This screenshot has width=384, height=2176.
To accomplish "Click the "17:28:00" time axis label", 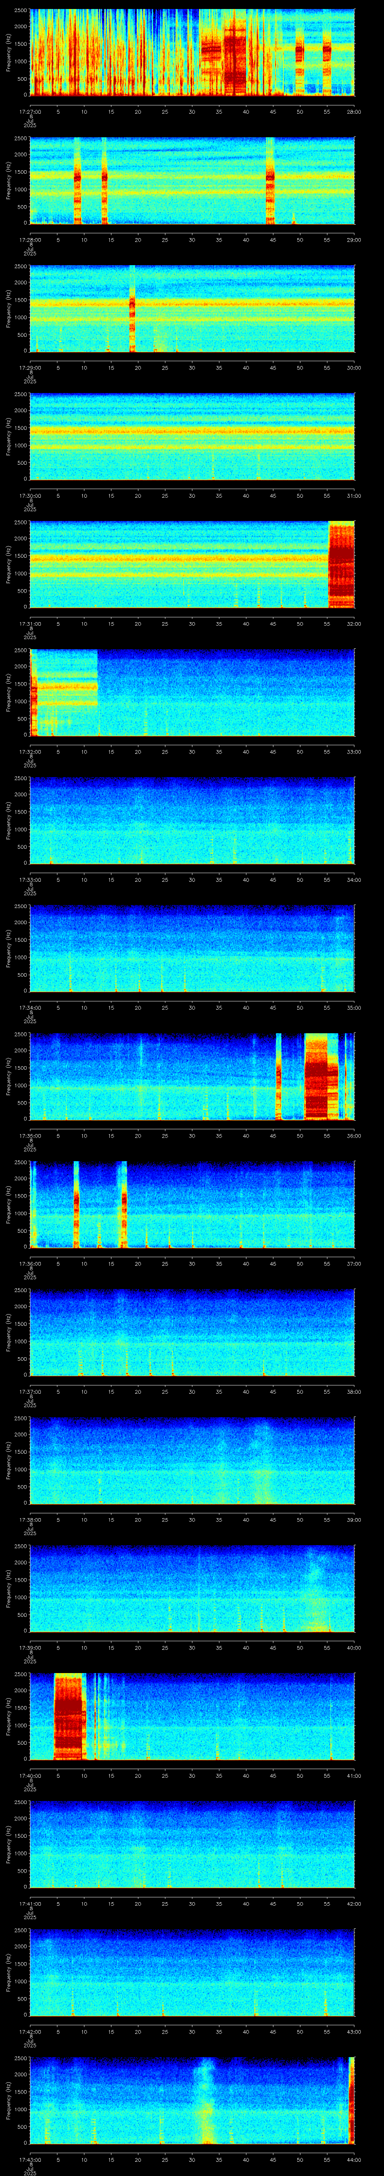I will (x=30, y=240).
